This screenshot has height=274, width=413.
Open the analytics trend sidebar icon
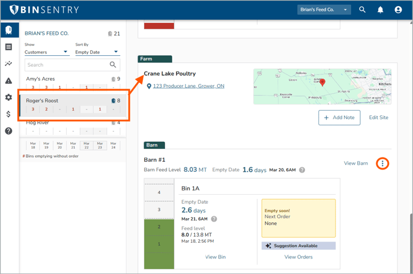(8, 64)
